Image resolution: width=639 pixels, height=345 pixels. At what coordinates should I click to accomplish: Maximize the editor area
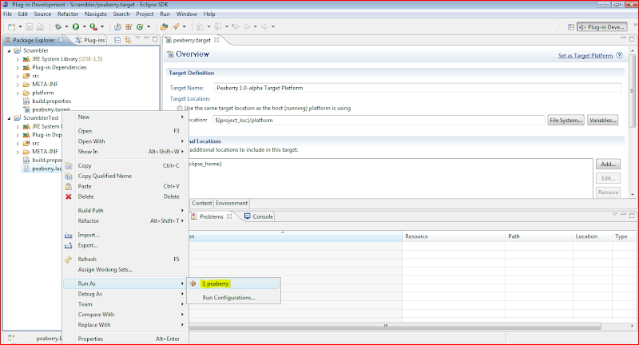632,38
